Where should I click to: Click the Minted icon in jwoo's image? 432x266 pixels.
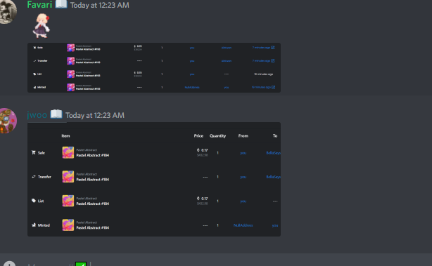coord(34,225)
